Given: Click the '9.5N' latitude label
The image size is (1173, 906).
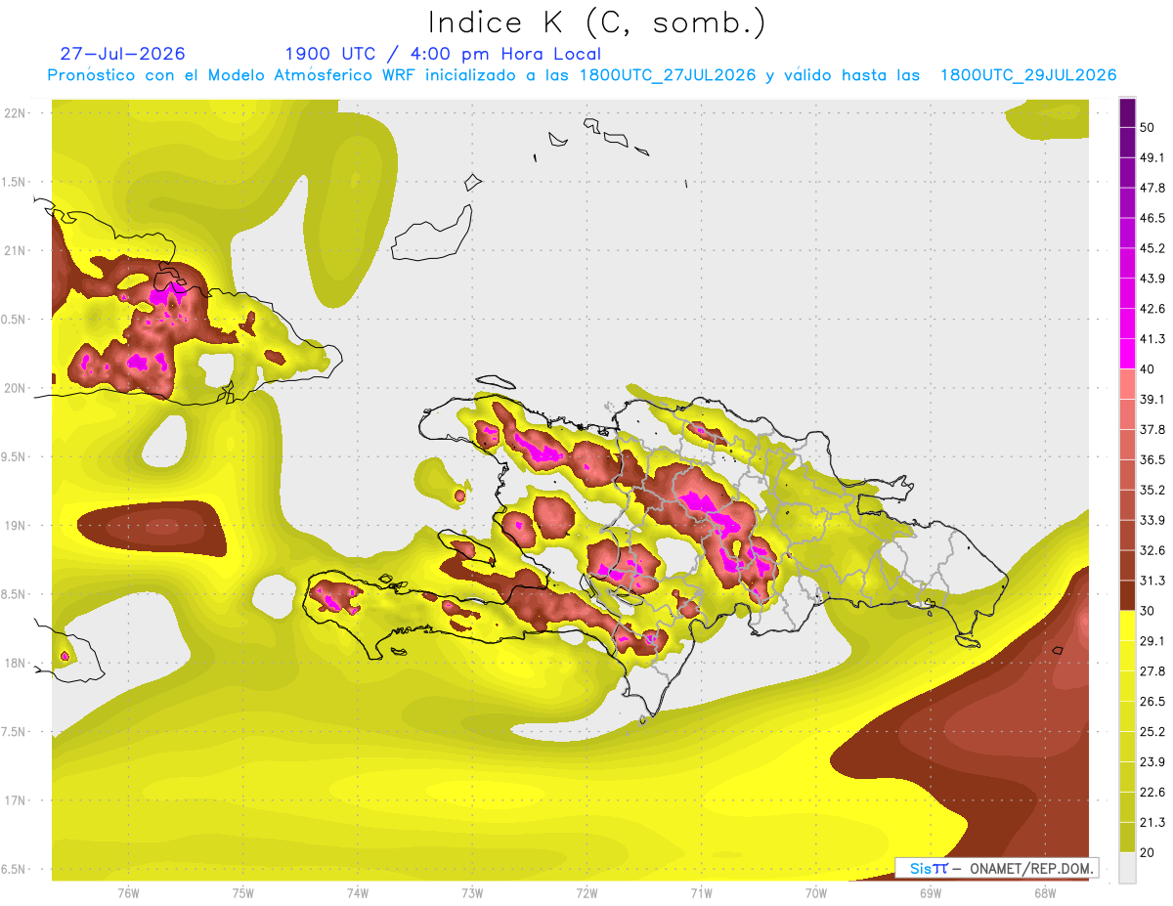Looking at the screenshot, I should (x=14, y=456).
